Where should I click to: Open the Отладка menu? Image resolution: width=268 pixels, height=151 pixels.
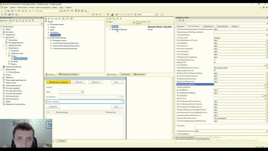click(x=31, y=8)
